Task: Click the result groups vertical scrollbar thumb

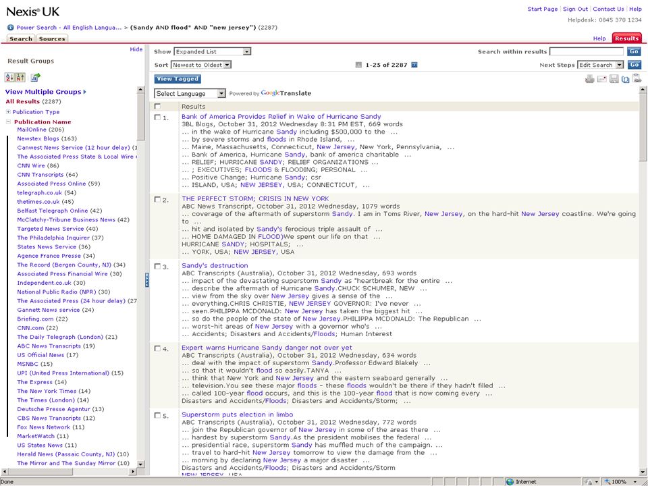Action: pyautogui.click(x=140, y=117)
